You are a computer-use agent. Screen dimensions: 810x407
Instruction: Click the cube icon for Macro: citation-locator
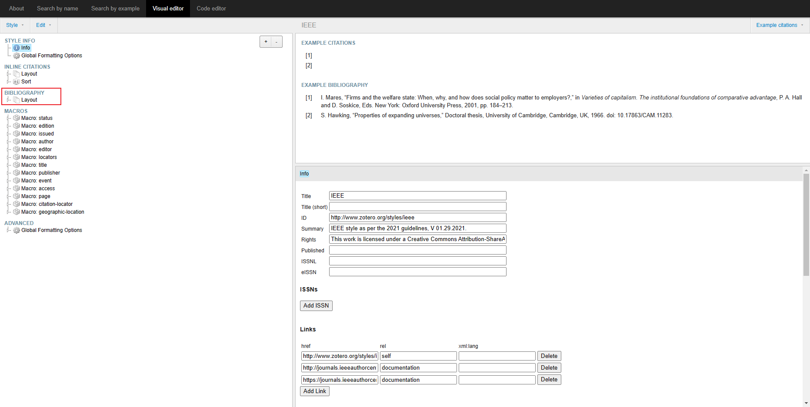pos(17,204)
